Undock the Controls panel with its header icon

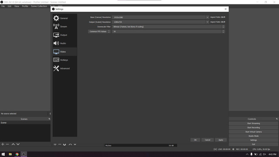coord(277,119)
